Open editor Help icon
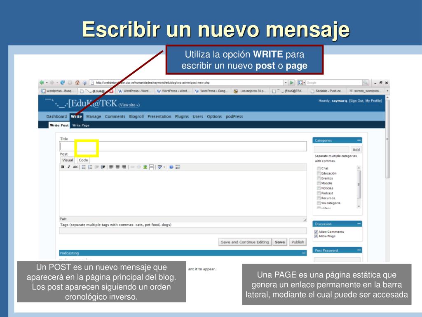The width and height of the screenshot is (422, 317). [171, 167]
